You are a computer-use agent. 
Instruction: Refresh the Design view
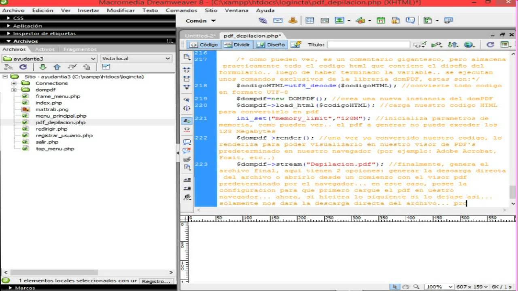point(490,45)
